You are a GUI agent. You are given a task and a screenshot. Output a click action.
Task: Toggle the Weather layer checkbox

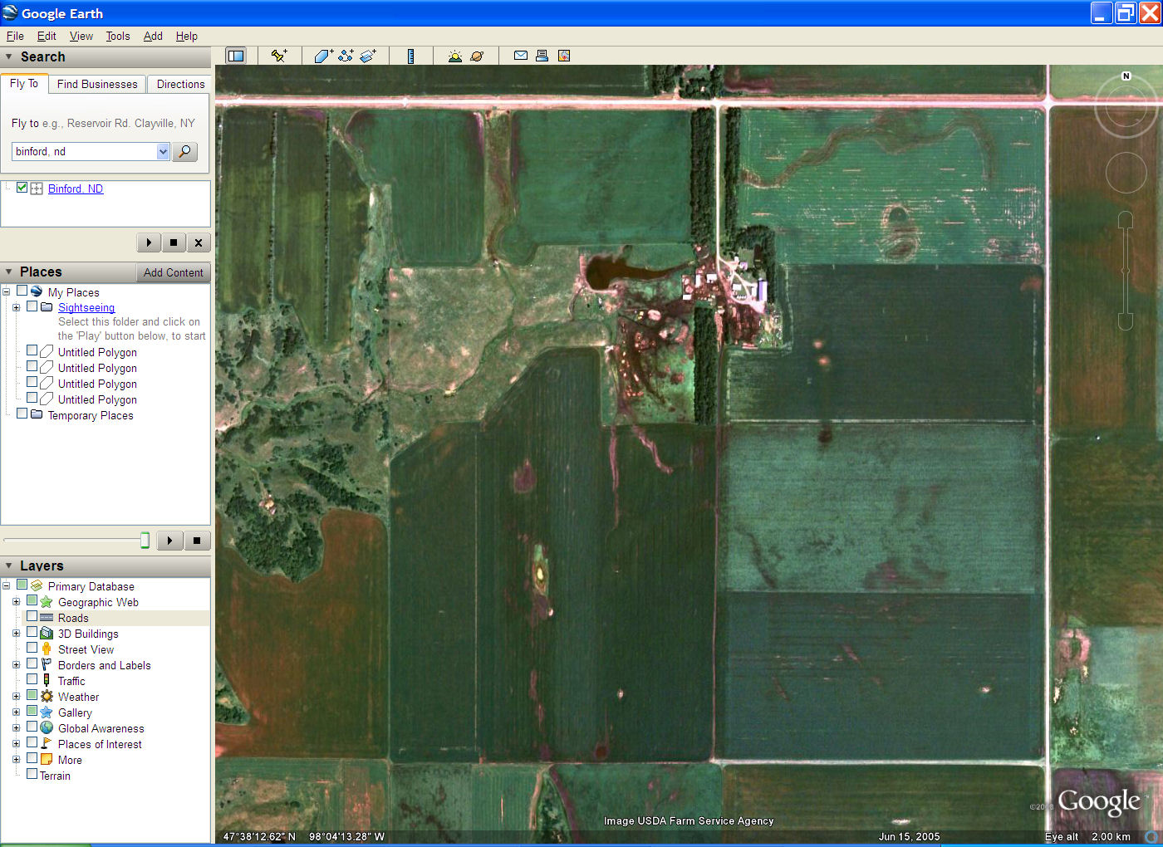coord(32,696)
